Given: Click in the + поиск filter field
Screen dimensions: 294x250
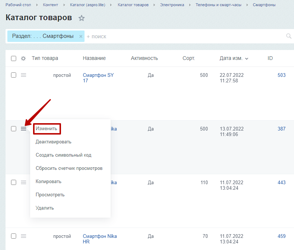Looking at the screenshot, I should [x=185, y=36].
